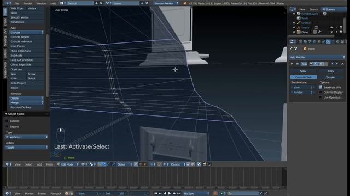Image resolution: width=350 pixels, height=196 pixels.
Task: Move modifier down with arrow icon
Action: pyautogui.click(x=337, y=64)
